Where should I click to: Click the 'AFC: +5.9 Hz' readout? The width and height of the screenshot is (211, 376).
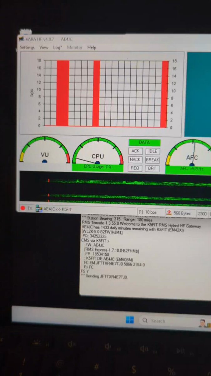pyautogui.click(x=188, y=169)
